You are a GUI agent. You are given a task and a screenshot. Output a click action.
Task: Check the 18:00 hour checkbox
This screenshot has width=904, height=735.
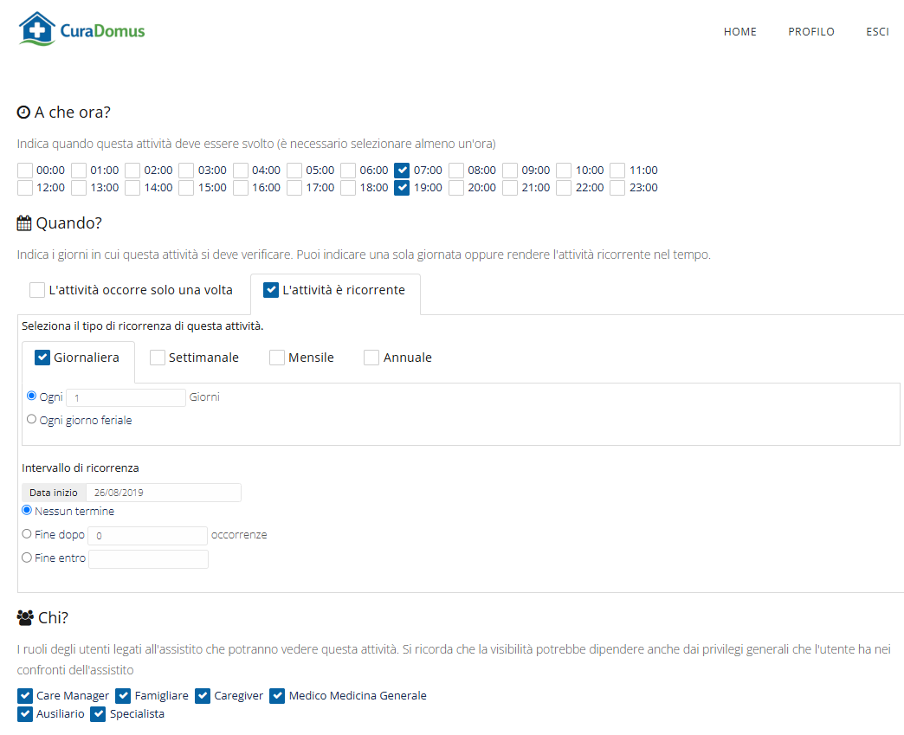[348, 188]
